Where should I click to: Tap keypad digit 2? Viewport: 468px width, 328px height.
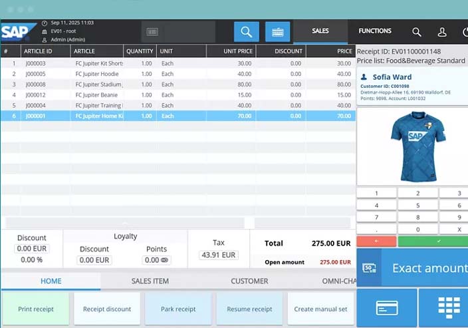[x=418, y=194]
